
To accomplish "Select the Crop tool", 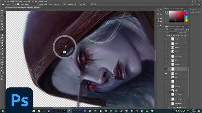I will pos(2,21).
